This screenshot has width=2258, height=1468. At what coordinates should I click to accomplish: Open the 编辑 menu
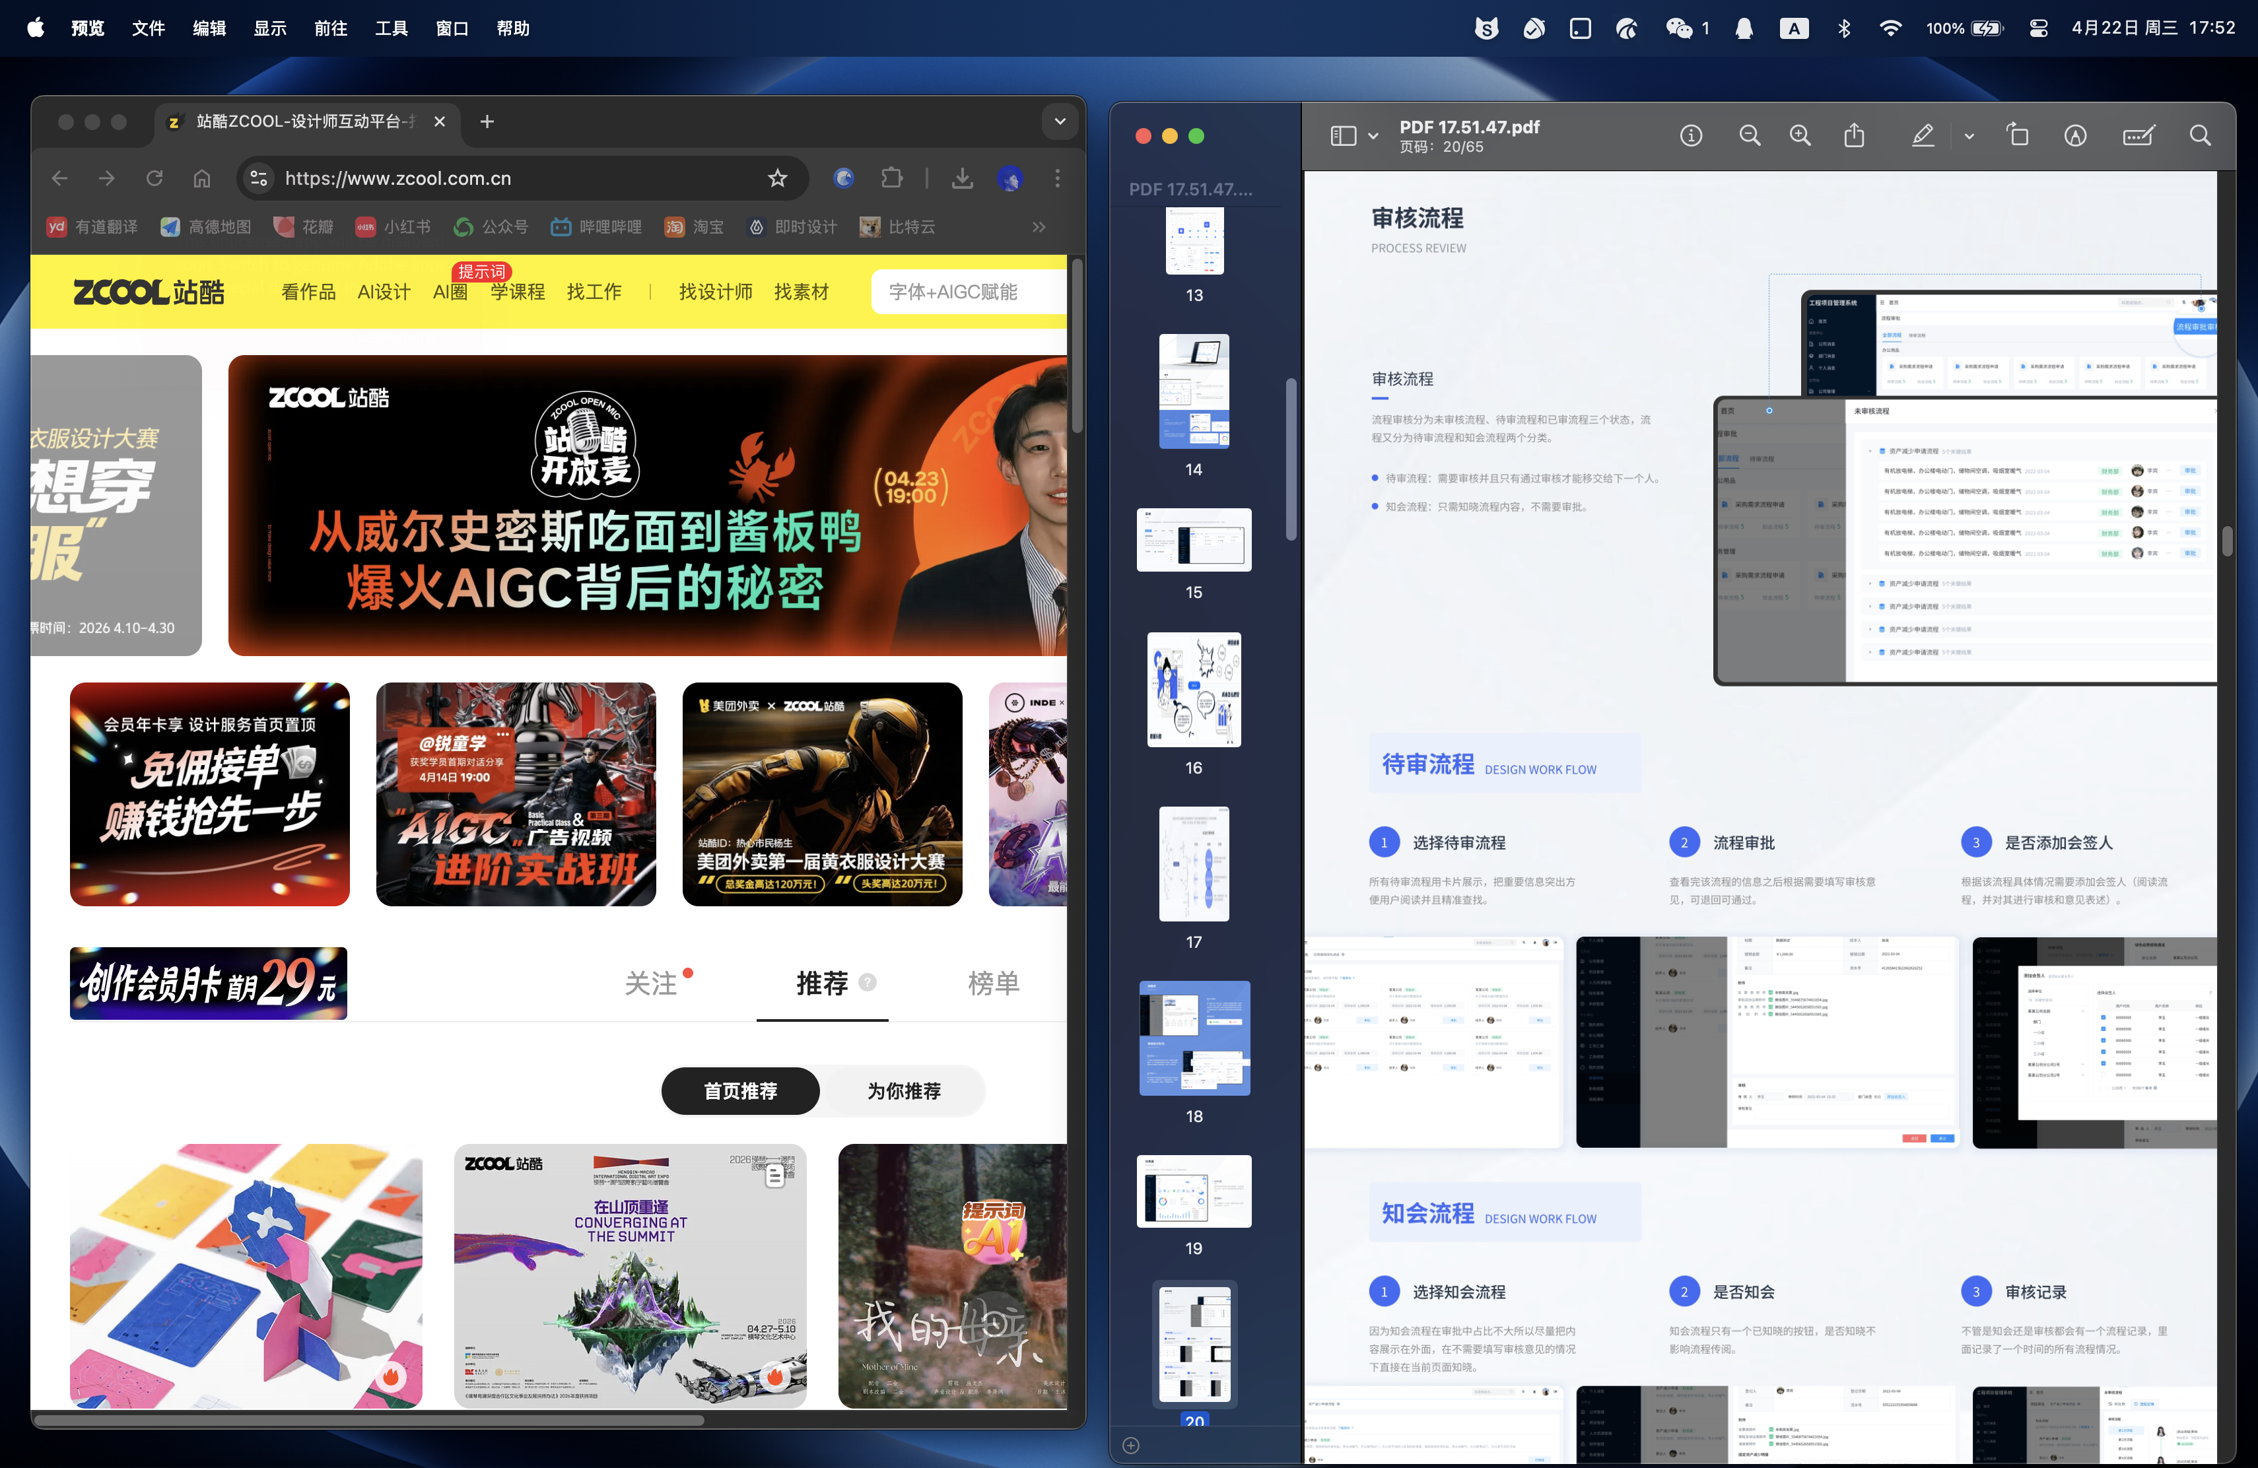click(x=209, y=28)
